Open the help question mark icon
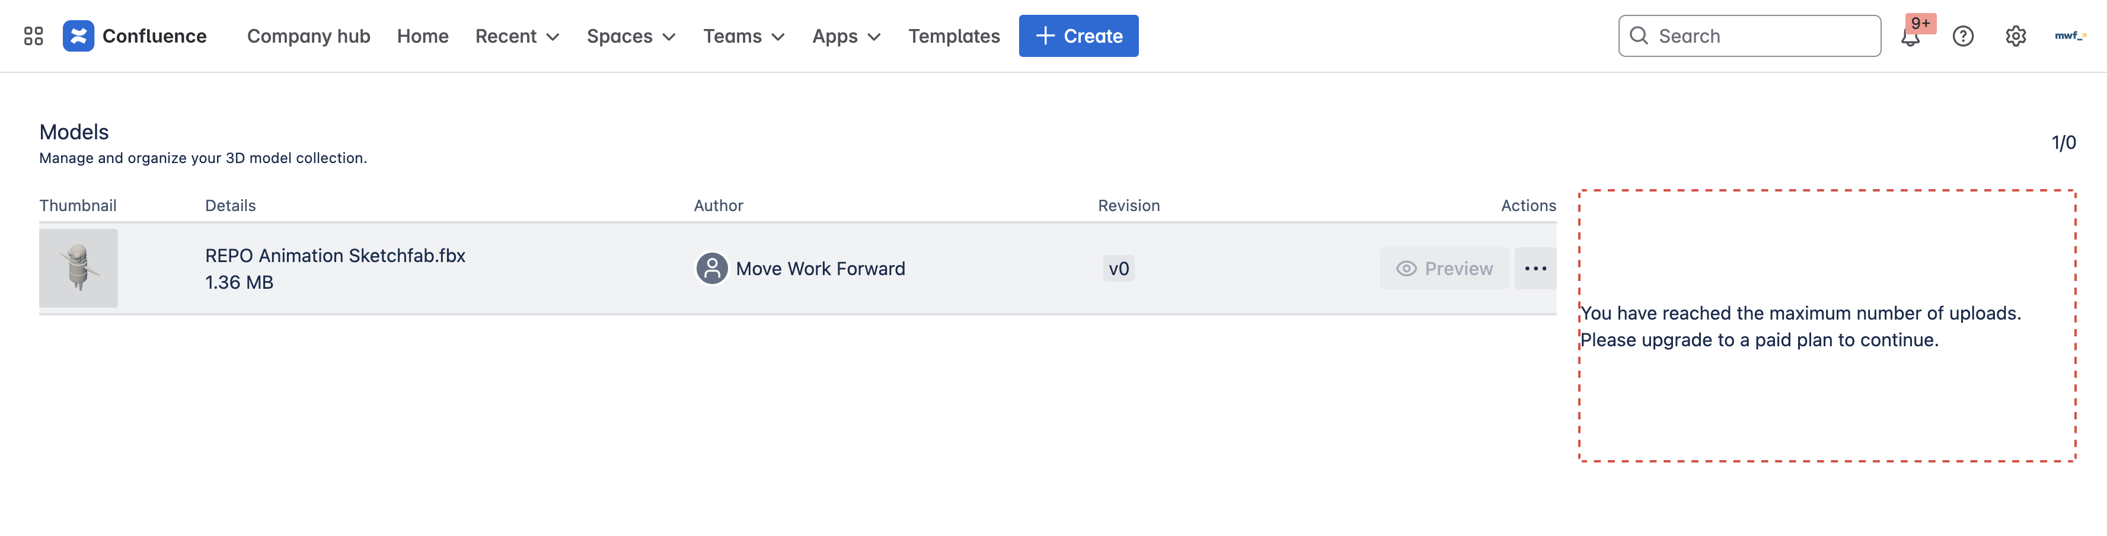The height and width of the screenshot is (536, 2107). click(x=1963, y=36)
